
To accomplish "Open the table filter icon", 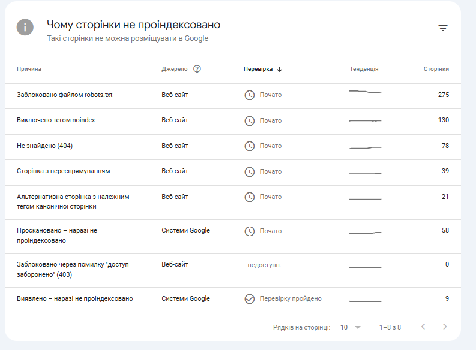I will pyautogui.click(x=443, y=28).
